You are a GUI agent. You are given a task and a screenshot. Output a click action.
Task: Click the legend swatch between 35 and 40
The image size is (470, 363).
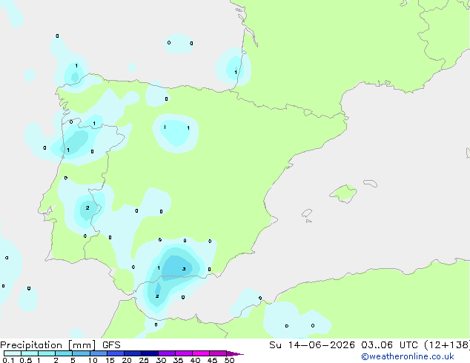[x=183, y=353]
